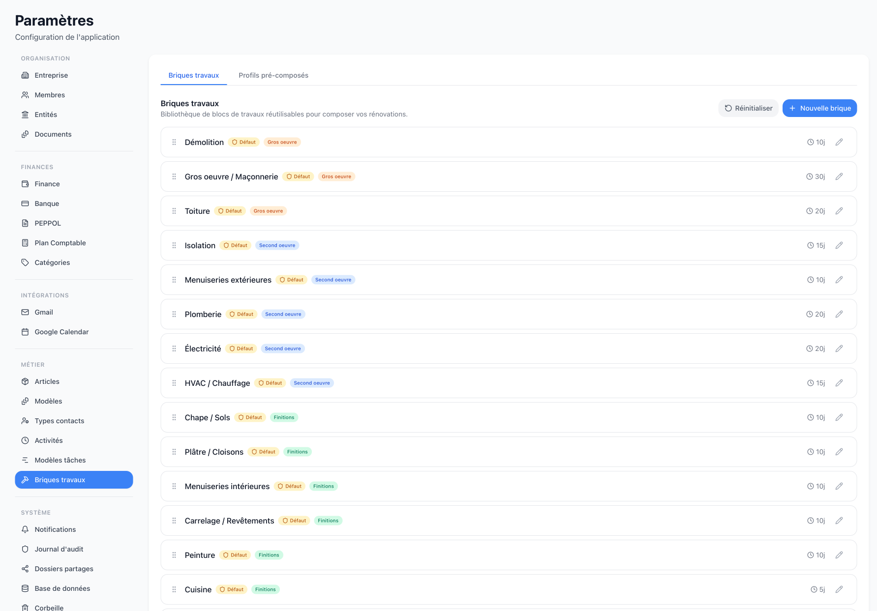The width and height of the screenshot is (877, 611).
Task: Go to Articles under Métier
Action: [x=74, y=381]
